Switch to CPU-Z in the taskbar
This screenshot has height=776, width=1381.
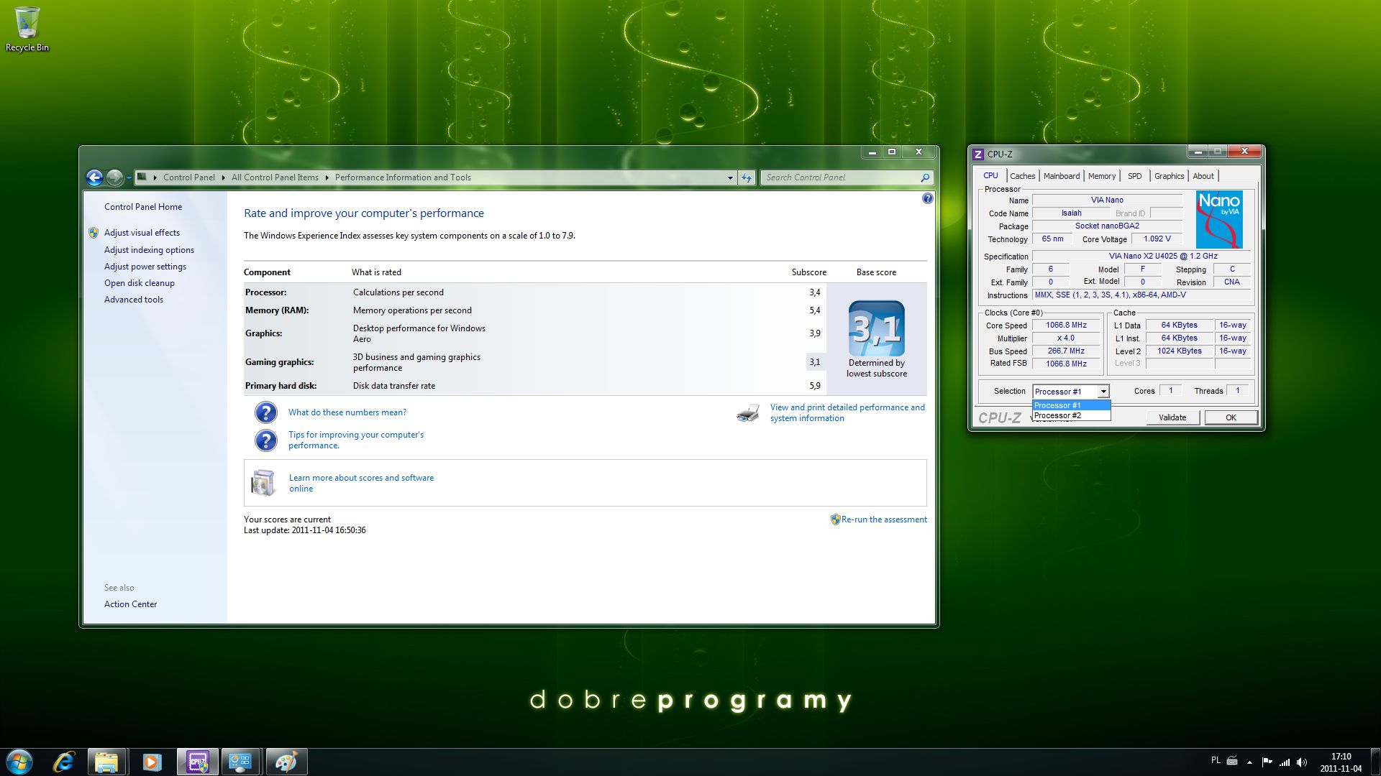click(x=196, y=762)
